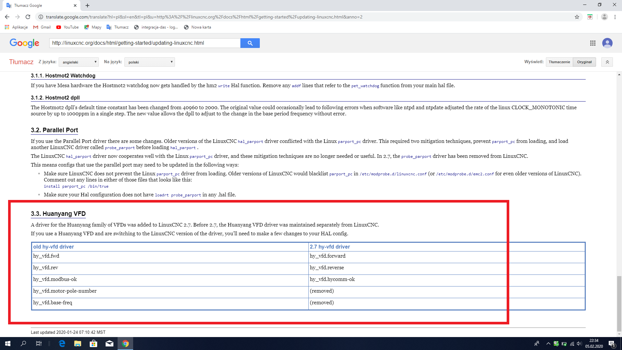The height and width of the screenshot is (350, 622).
Task: Launch Microsoft Edge from taskbar
Action: pos(62,344)
